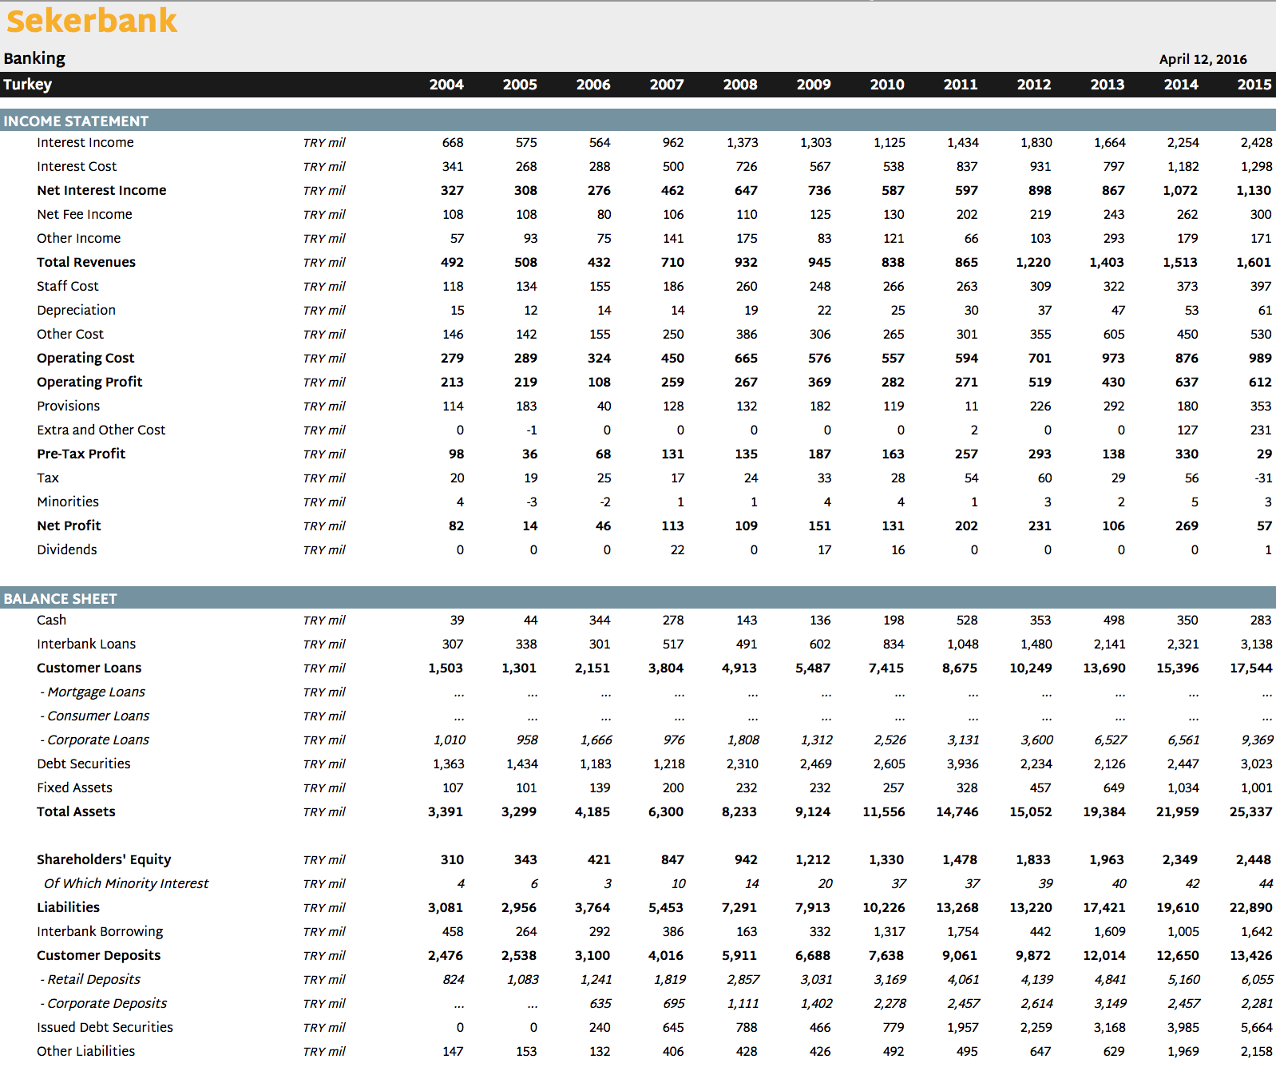Click Total Assets 2015 value 25,337
The image size is (1276, 1067).
pyautogui.click(x=1251, y=811)
